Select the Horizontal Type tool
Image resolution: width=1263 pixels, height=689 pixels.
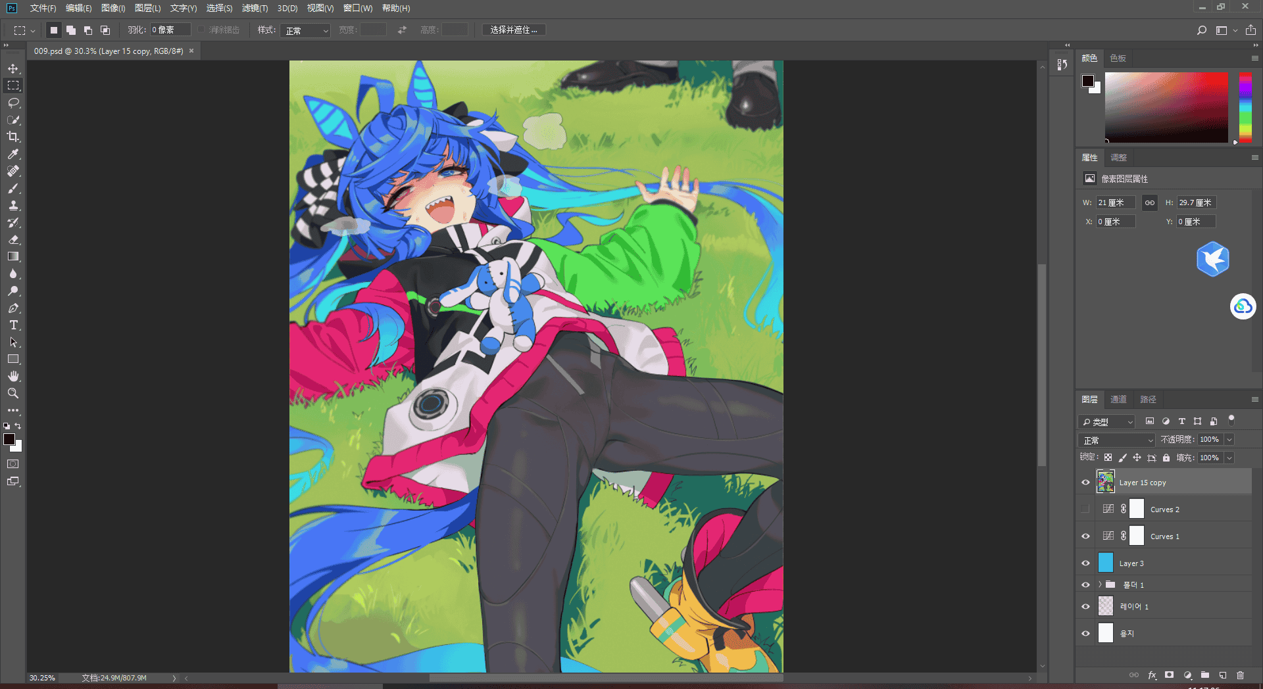[x=13, y=325]
